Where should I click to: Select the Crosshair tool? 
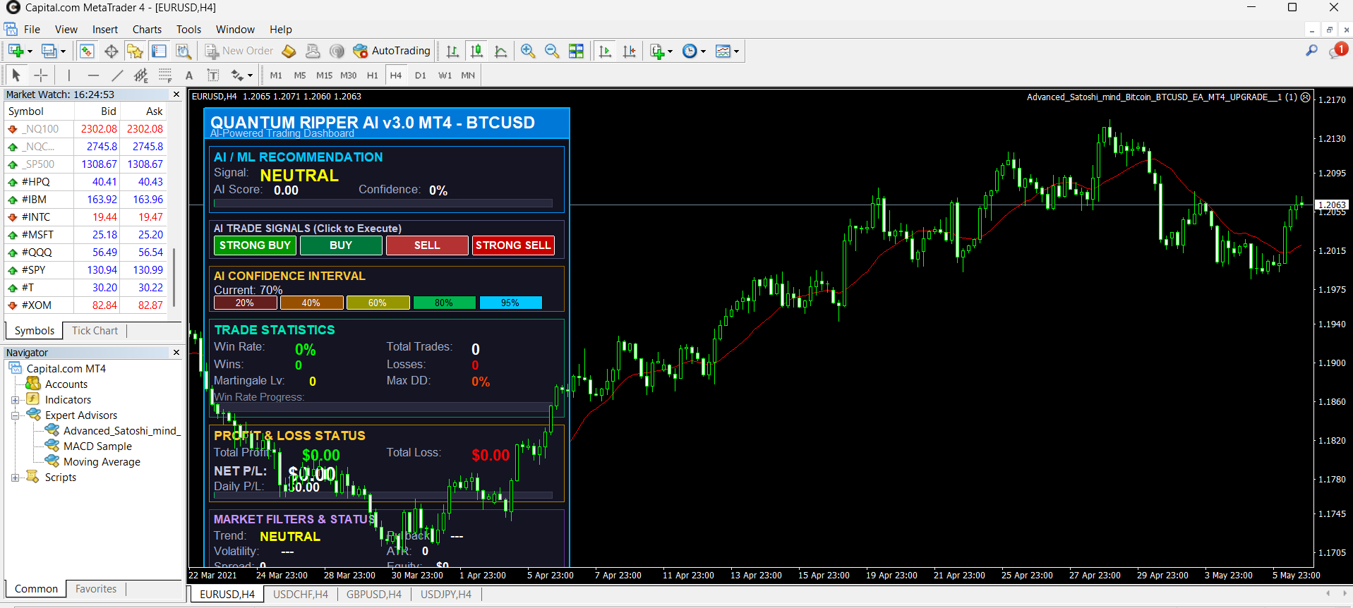coord(42,75)
